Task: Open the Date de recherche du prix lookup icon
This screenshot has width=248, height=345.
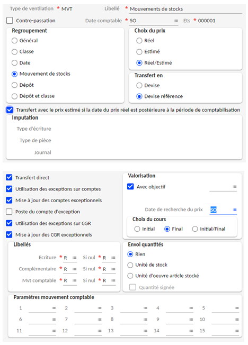Action: tap(235, 210)
